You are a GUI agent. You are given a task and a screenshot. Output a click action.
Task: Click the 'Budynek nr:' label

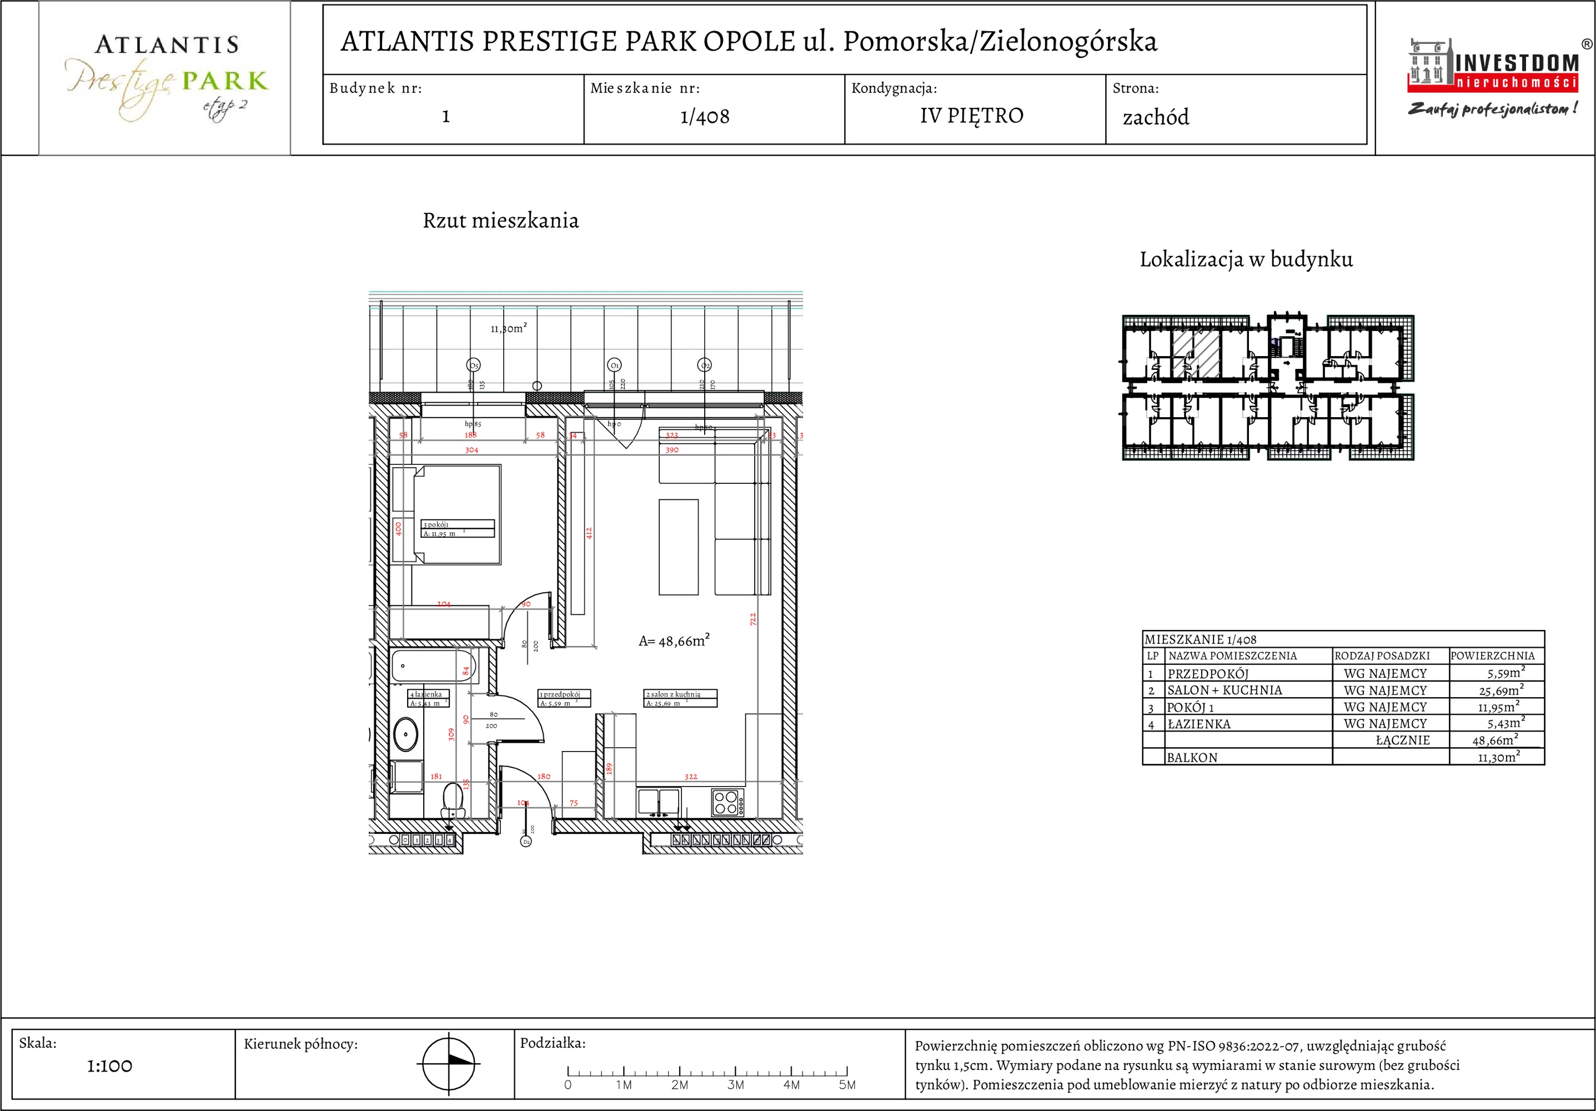375,88
